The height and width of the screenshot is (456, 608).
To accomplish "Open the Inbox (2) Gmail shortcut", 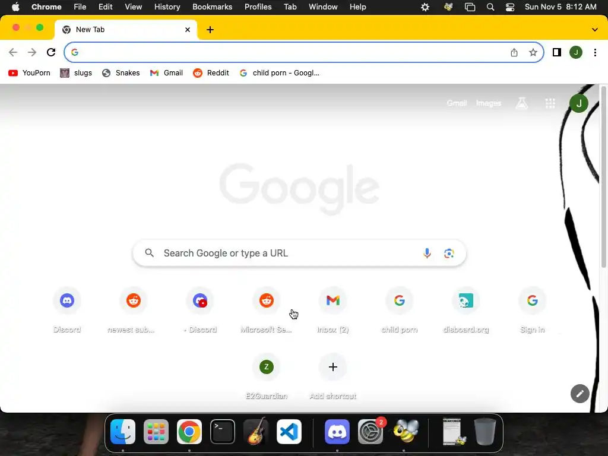I will (332, 309).
